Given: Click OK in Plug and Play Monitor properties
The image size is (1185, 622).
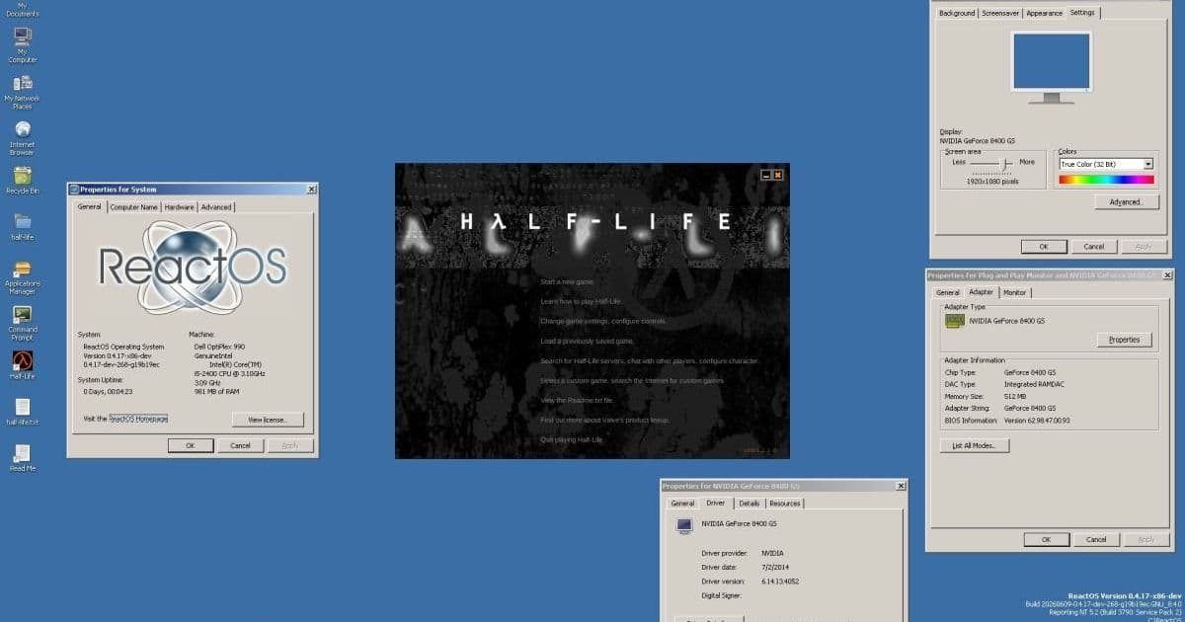Looking at the screenshot, I should tap(1045, 539).
